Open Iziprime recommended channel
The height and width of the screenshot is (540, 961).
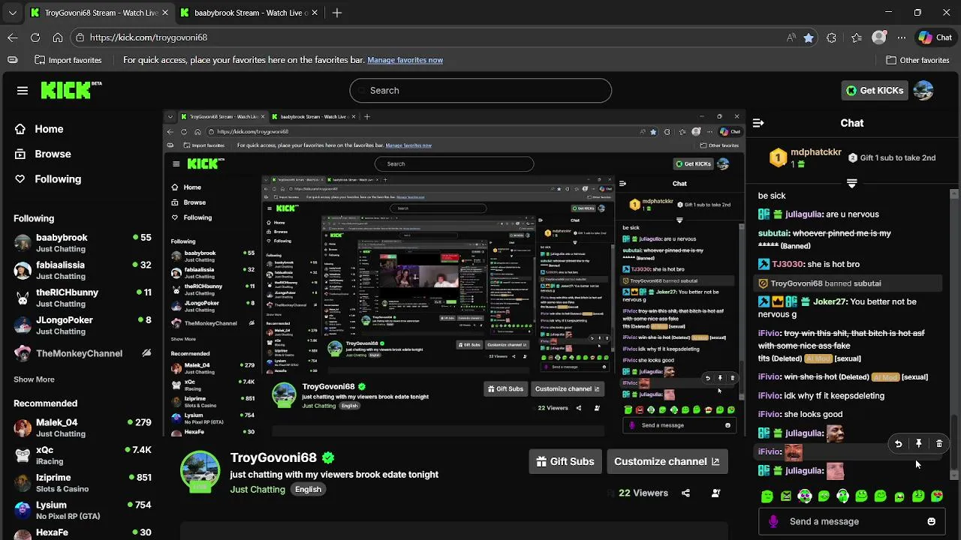coord(83,483)
